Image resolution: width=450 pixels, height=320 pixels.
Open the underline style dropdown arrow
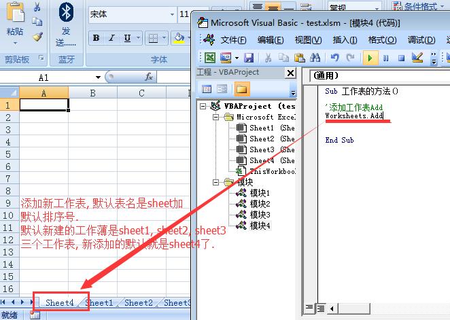[x=138, y=38]
